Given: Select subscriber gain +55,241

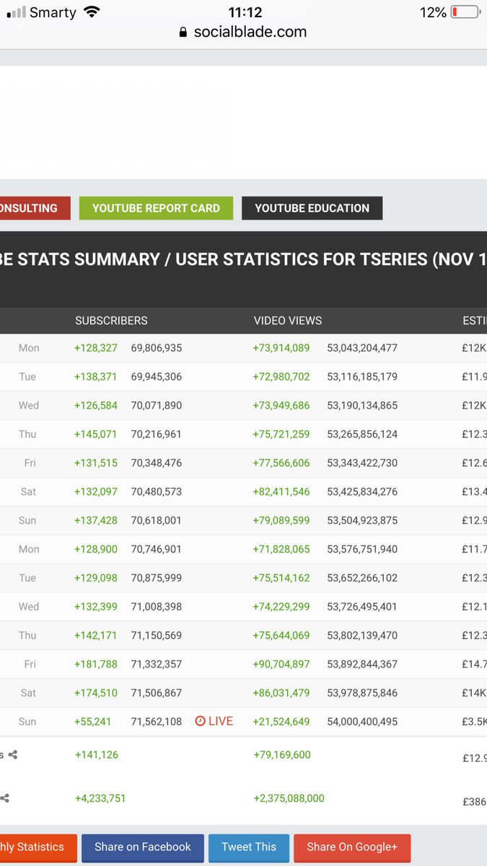Looking at the screenshot, I should (x=93, y=722).
